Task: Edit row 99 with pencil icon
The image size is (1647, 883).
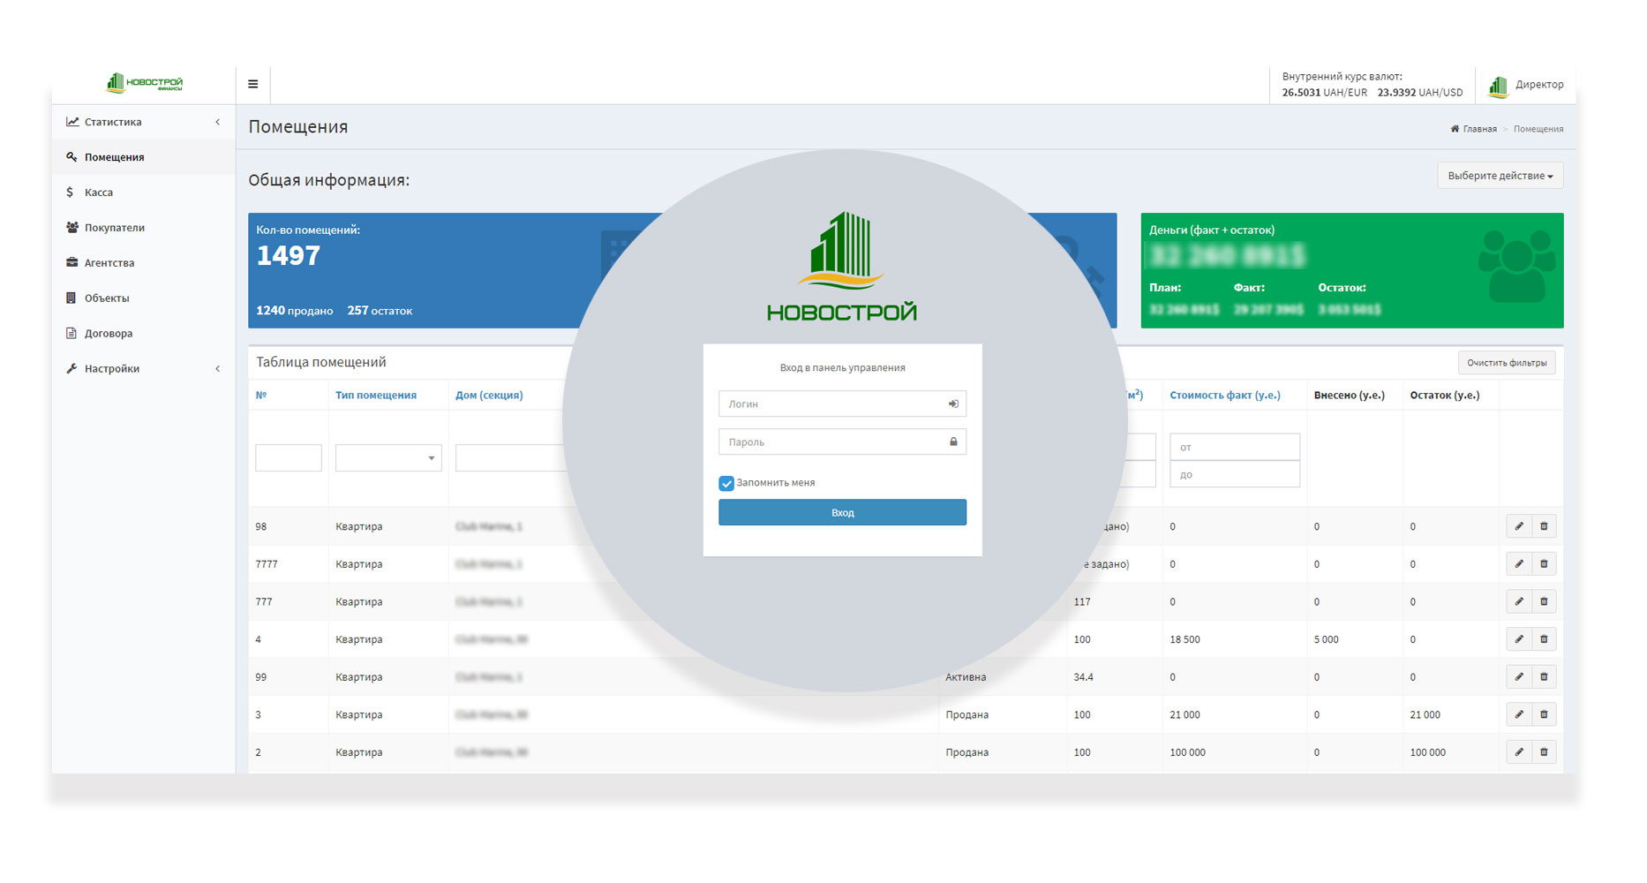Action: pyautogui.click(x=1519, y=677)
